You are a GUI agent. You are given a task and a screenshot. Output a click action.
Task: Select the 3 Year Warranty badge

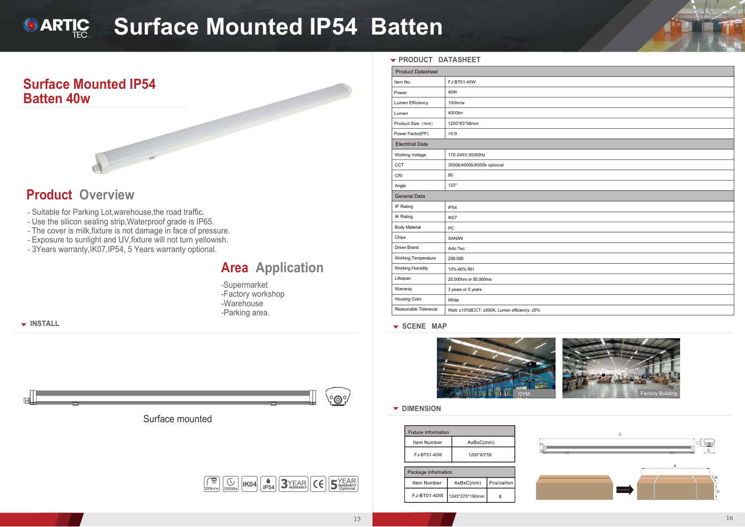[294, 484]
